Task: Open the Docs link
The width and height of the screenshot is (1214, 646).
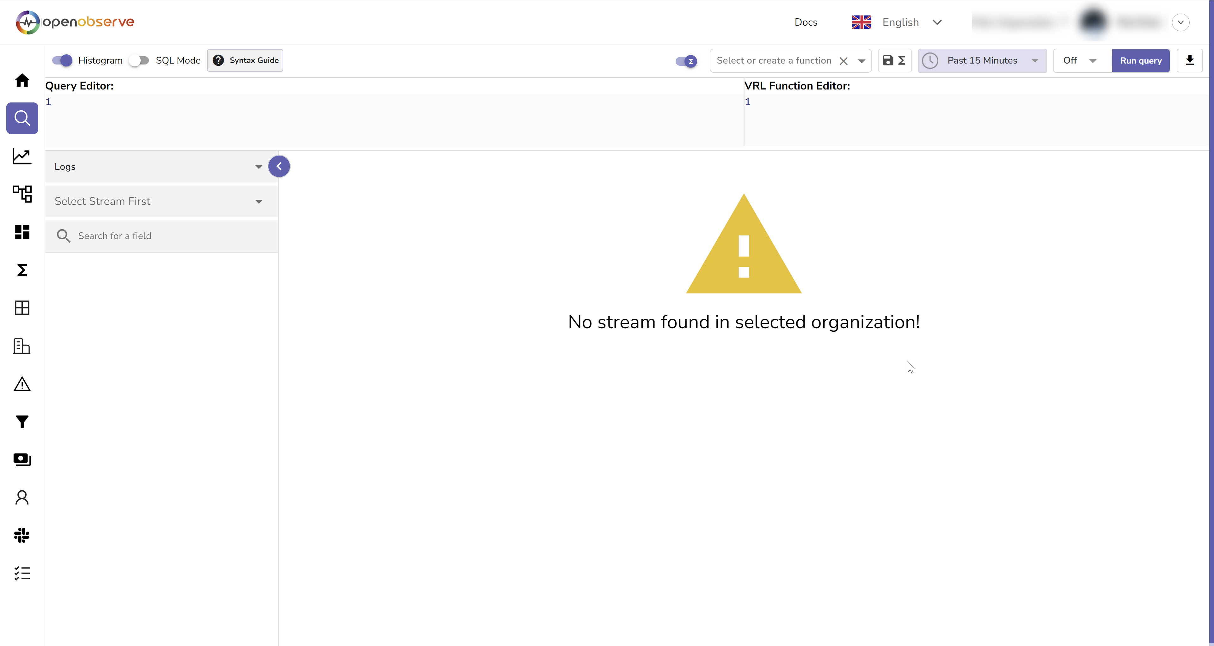Action: pos(806,22)
